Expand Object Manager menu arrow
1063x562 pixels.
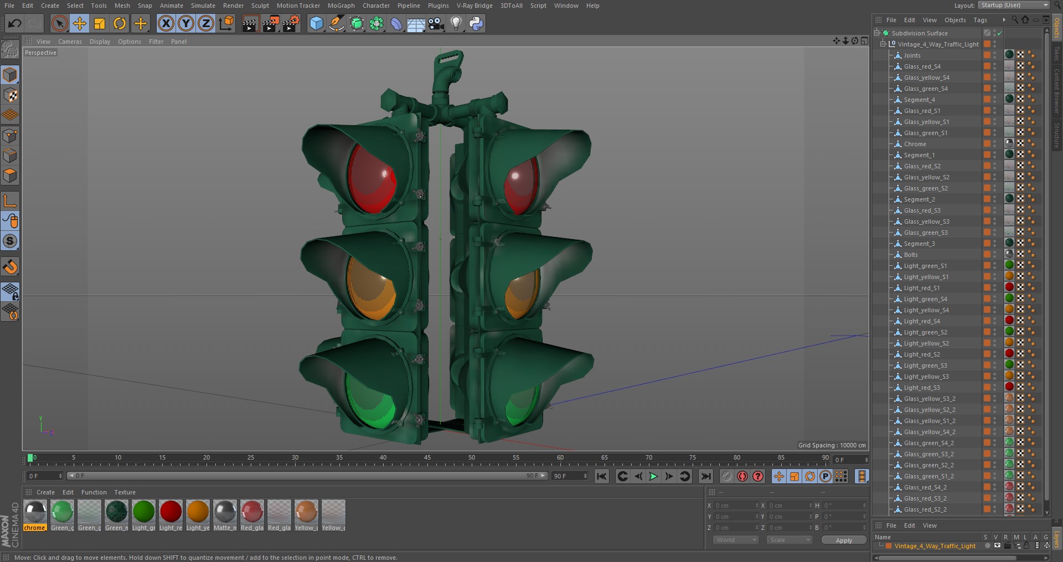tap(1004, 20)
